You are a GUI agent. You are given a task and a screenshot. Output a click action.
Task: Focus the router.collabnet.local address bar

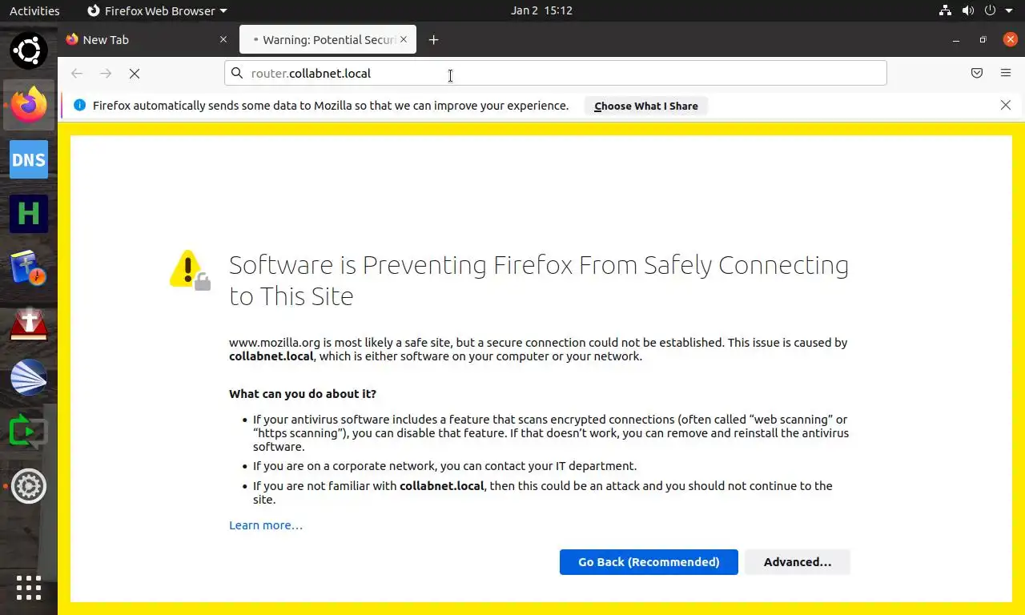coord(556,73)
